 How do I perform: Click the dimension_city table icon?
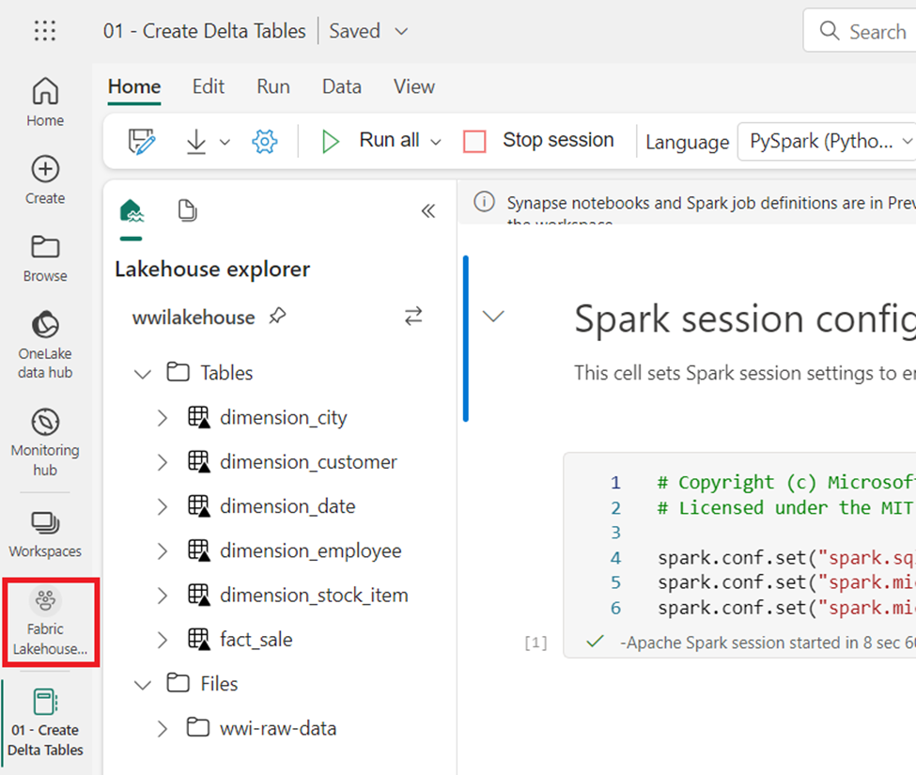[198, 418]
